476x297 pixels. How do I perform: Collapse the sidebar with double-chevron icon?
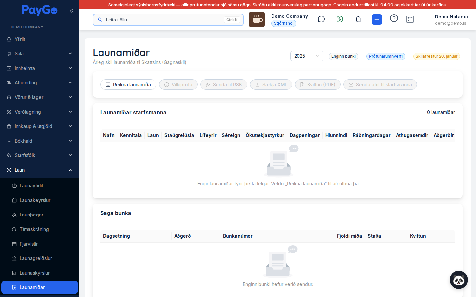(72, 11)
